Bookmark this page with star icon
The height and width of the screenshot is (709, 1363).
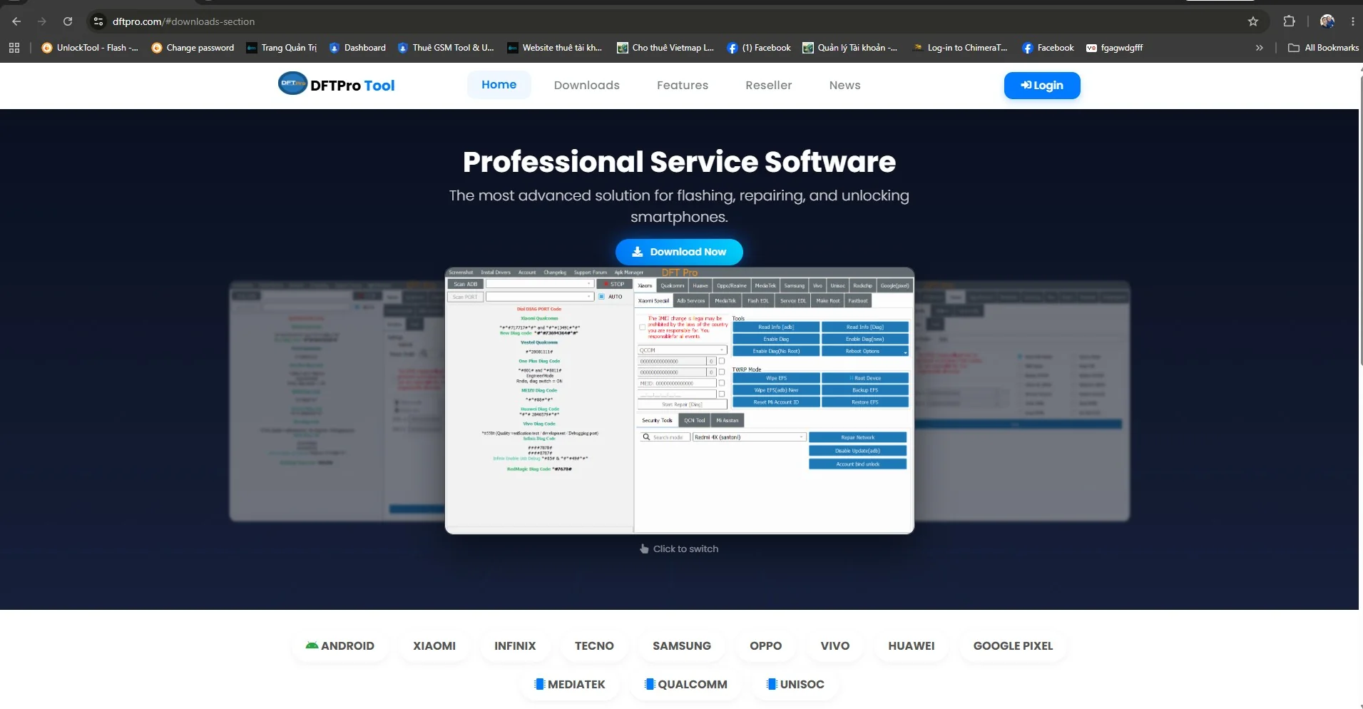(1253, 21)
